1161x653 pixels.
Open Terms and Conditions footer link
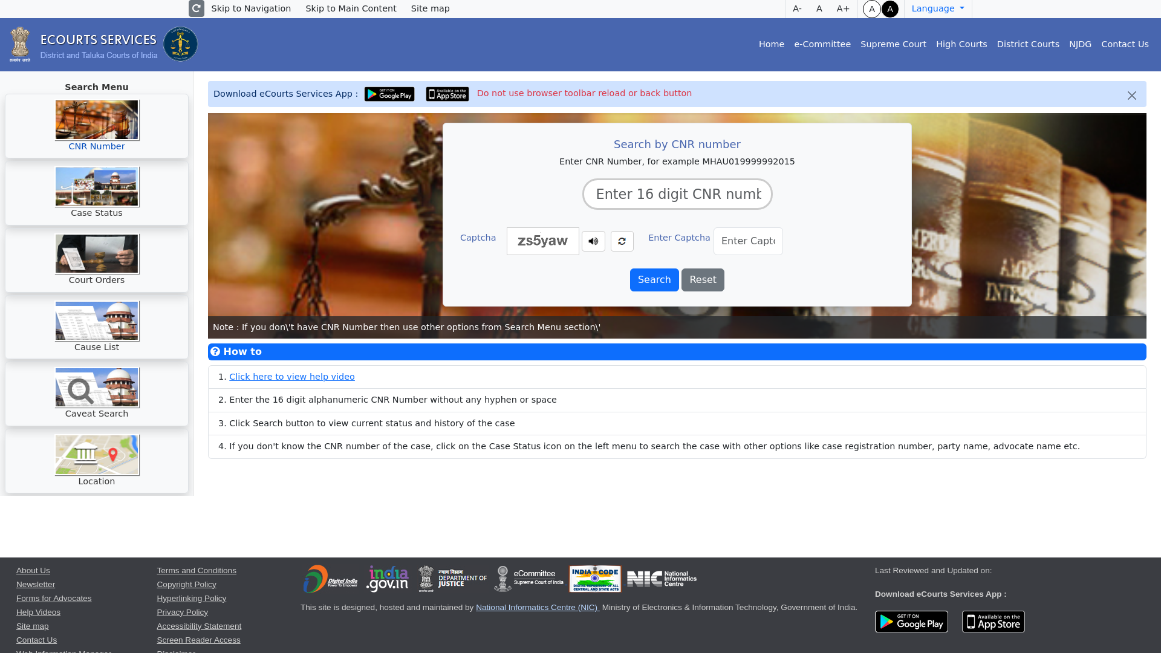point(197,571)
